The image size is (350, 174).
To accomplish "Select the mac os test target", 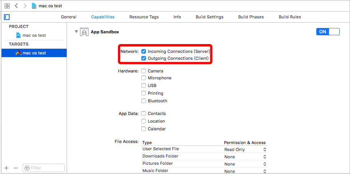I will [34, 53].
